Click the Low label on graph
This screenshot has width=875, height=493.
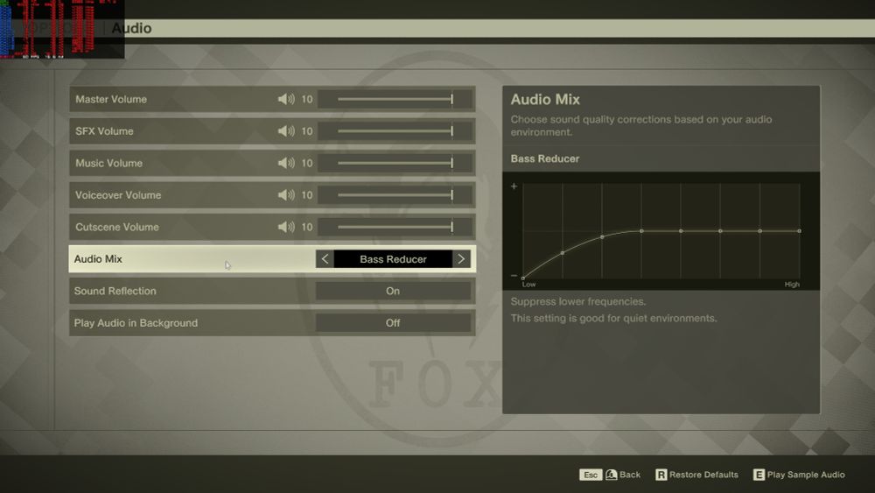tap(529, 285)
